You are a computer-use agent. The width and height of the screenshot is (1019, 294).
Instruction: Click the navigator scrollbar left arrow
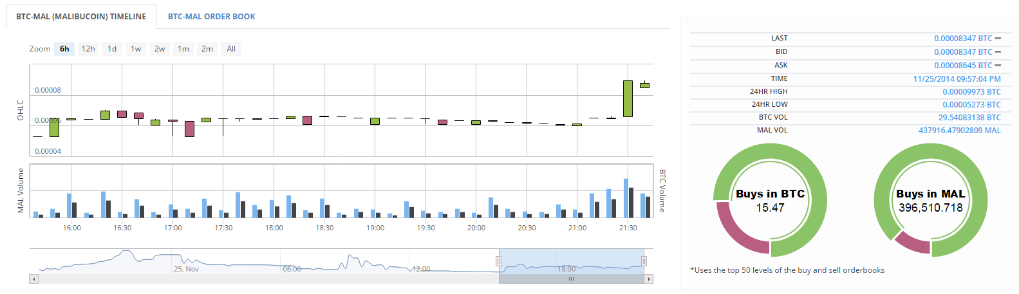(34, 279)
